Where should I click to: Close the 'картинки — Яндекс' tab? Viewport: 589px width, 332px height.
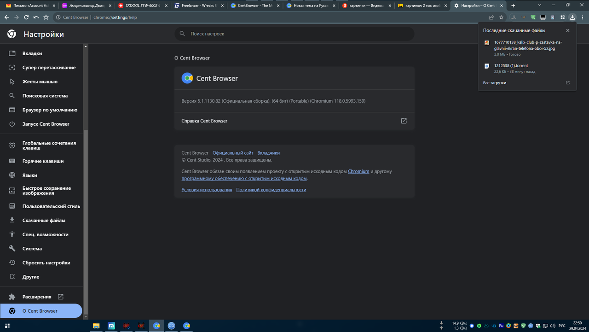[x=389, y=6]
